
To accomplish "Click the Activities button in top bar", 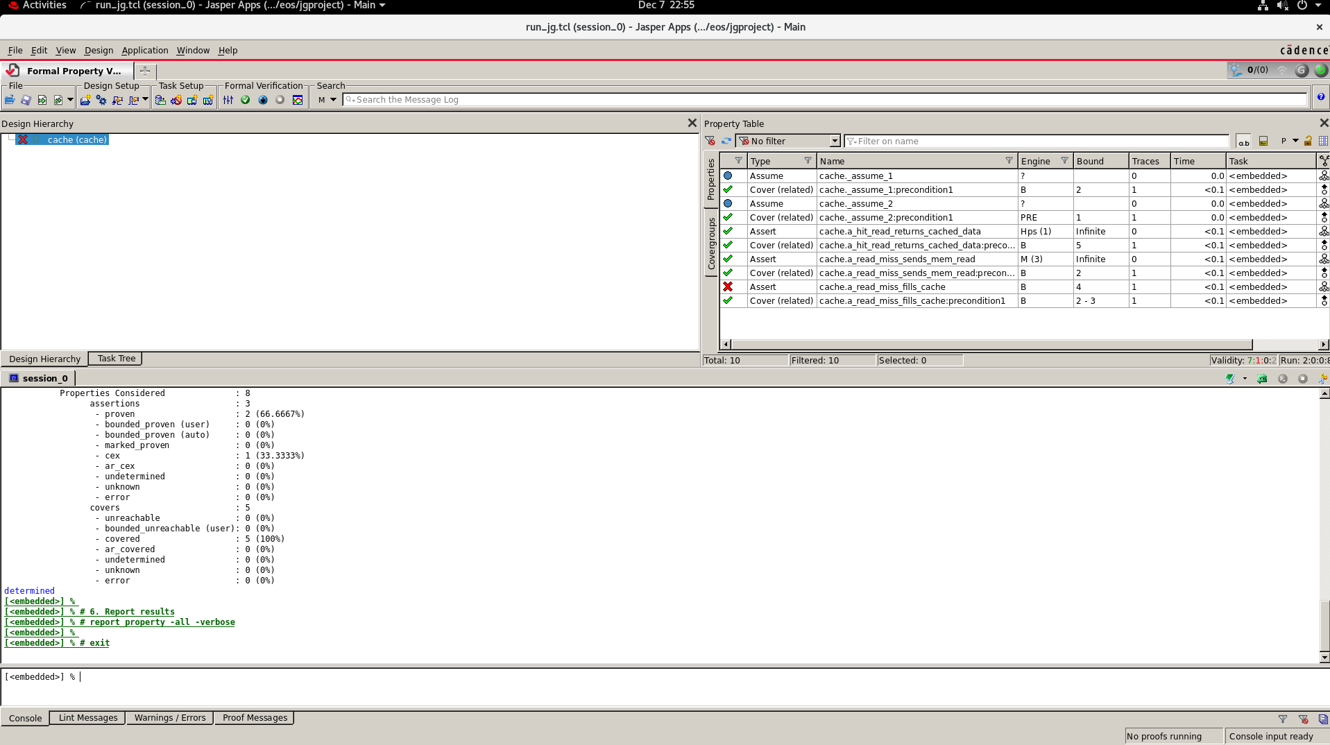I will [x=37, y=6].
